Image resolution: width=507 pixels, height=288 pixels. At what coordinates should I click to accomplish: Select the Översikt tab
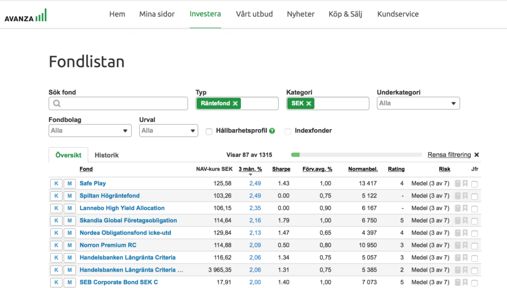(x=68, y=155)
